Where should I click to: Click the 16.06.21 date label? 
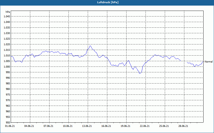coord(106,126)
